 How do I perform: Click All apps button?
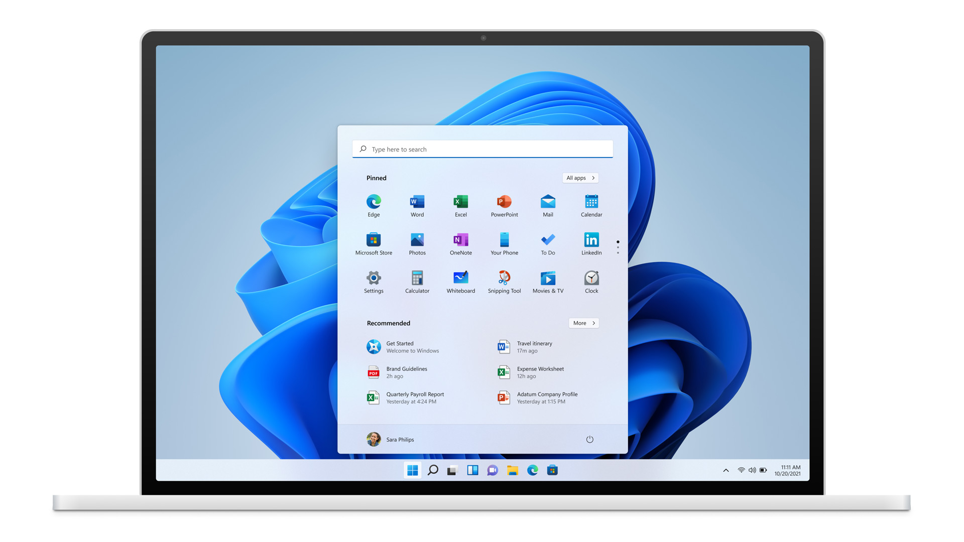click(580, 177)
